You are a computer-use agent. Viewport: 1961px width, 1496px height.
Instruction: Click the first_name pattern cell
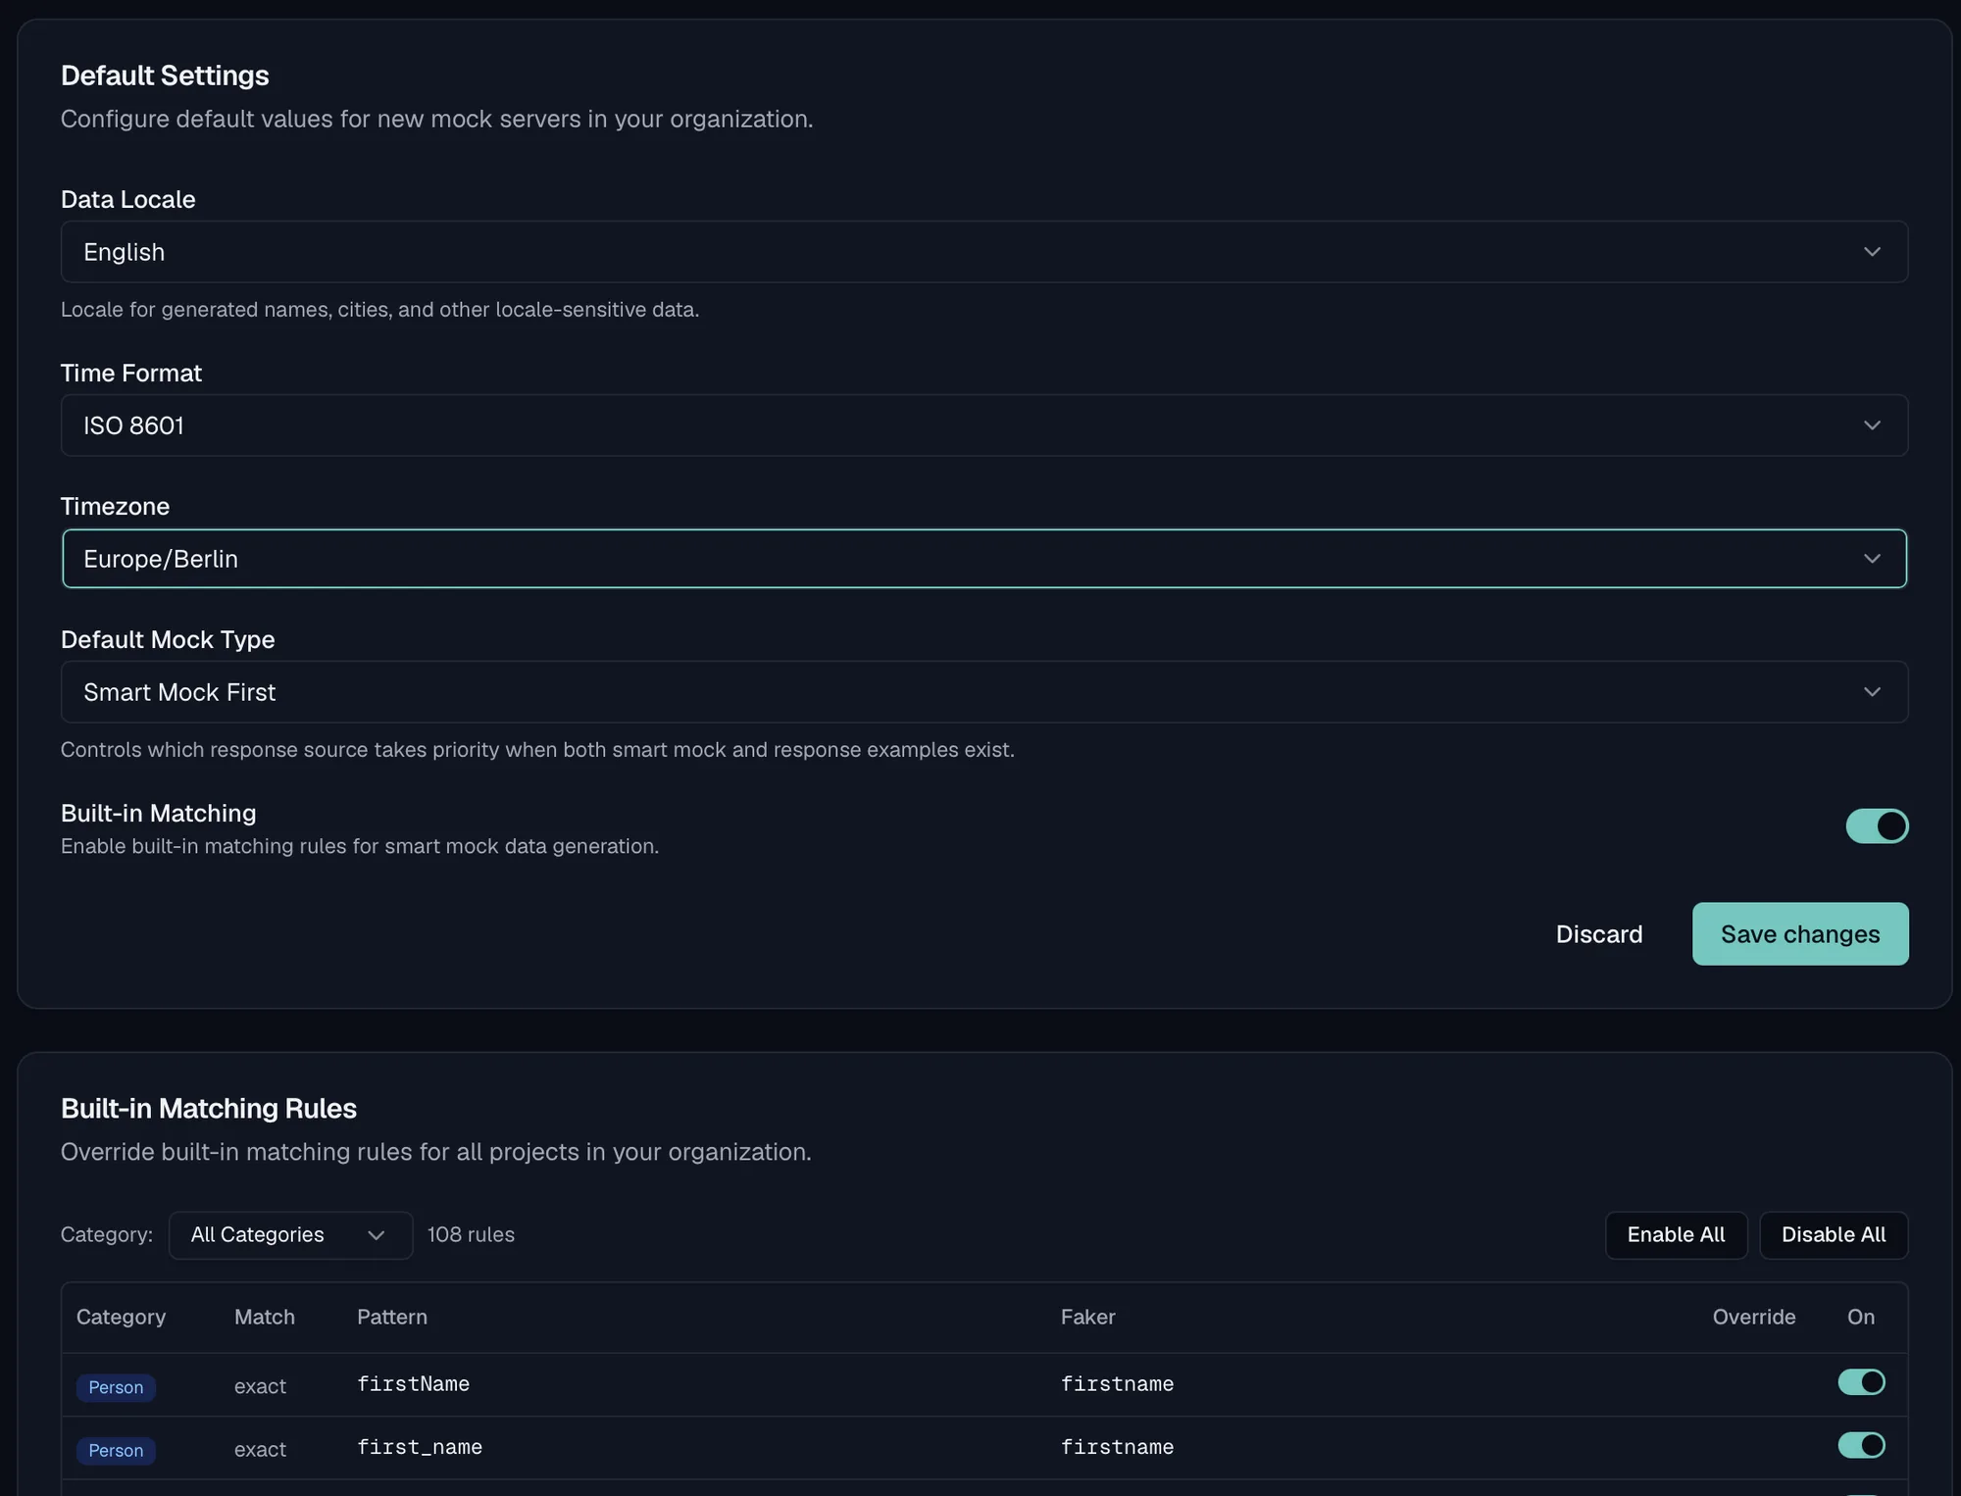click(420, 1447)
